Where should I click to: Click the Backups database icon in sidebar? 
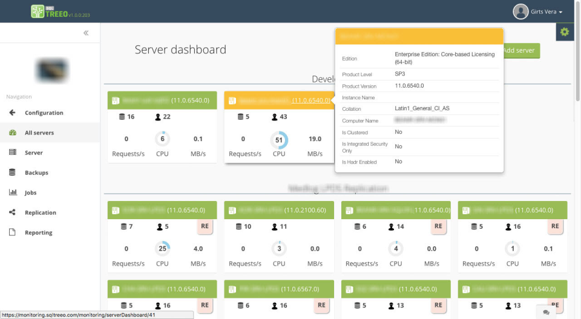point(12,172)
